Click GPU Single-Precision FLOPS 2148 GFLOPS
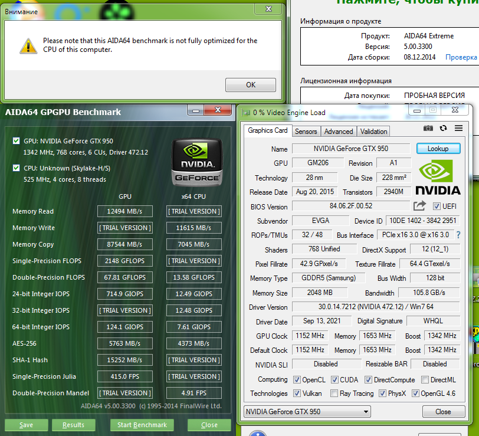 click(x=125, y=261)
